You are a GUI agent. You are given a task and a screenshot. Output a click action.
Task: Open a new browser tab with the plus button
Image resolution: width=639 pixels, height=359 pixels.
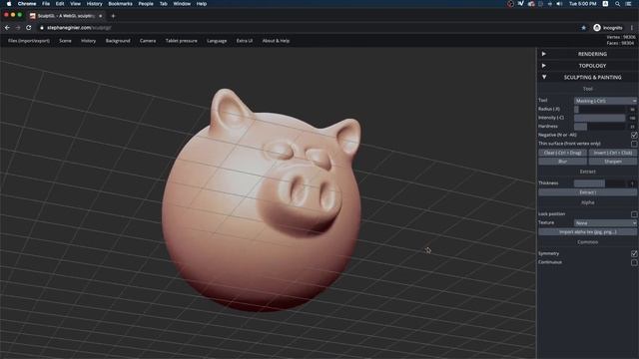tap(113, 16)
